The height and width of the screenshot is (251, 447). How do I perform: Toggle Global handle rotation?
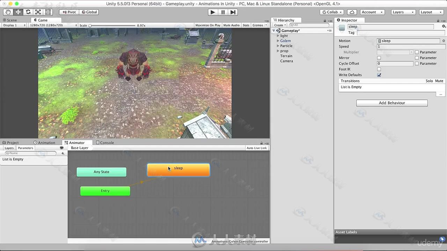click(x=89, y=12)
